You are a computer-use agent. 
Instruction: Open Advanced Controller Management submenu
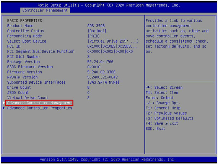[x=39, y=103]
